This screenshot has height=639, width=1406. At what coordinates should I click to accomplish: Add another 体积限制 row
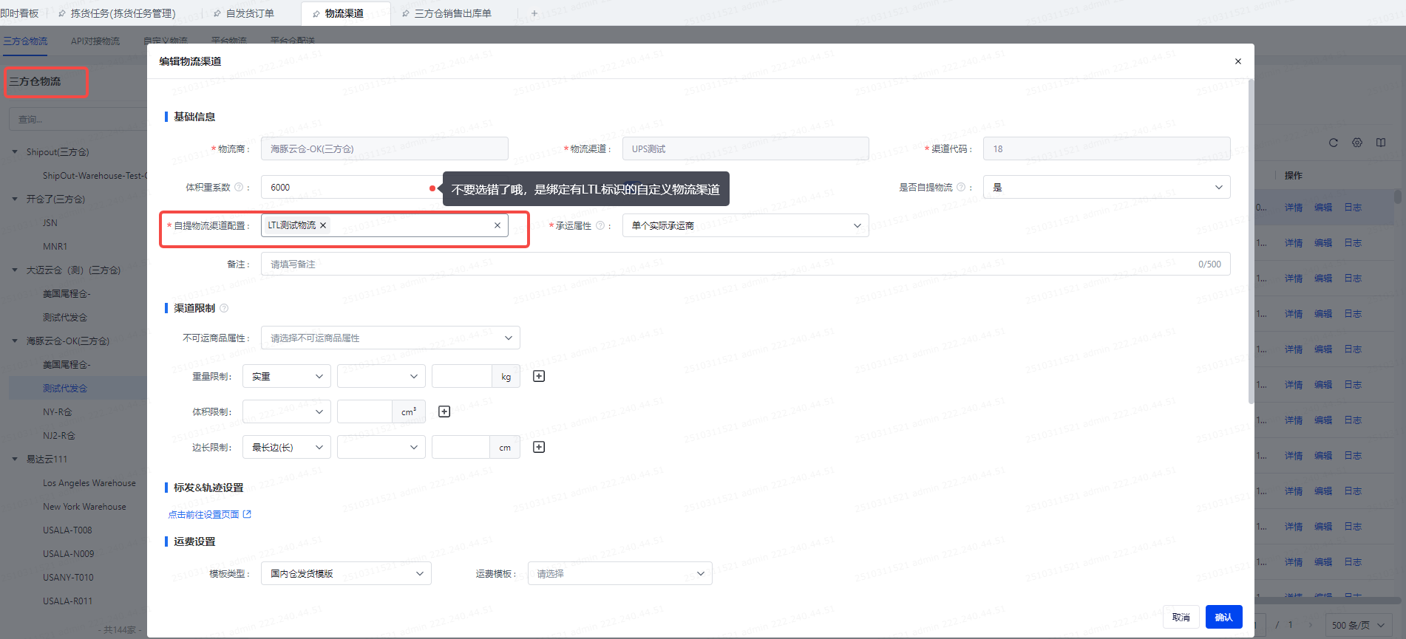click(444, 411)
